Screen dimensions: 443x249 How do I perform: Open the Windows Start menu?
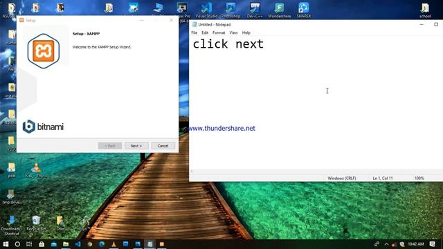click(6, 244)
